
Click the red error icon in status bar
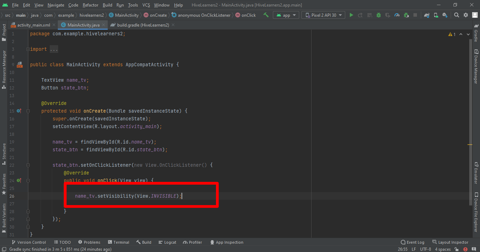[x=465, y=249]
